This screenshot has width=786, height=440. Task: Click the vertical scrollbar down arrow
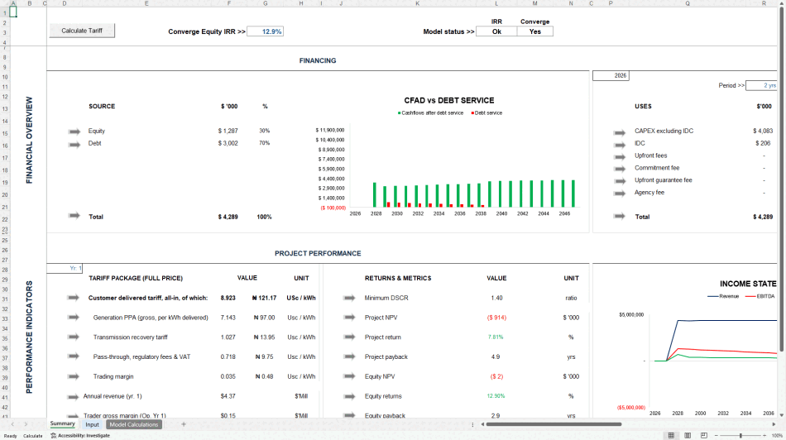(782, 415)
